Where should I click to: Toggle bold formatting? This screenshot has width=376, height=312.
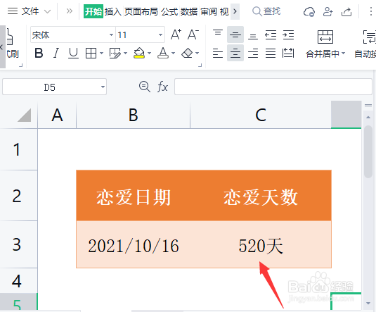(x=39, y=53)
